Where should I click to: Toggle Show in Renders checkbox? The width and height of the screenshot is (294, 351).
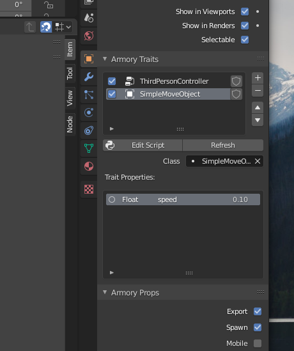click(x=245, y=26)
